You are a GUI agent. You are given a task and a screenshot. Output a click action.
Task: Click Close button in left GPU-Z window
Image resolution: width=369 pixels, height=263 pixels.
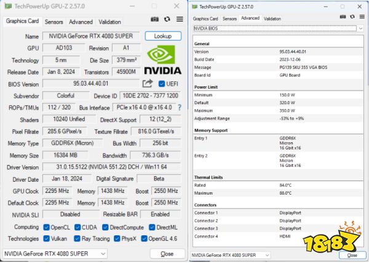click(x=167, y=254)
